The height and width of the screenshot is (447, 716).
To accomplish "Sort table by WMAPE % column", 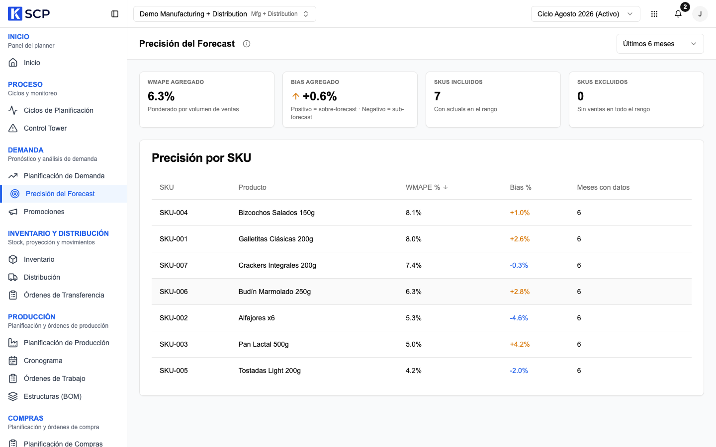I will (x=427, y=187).
